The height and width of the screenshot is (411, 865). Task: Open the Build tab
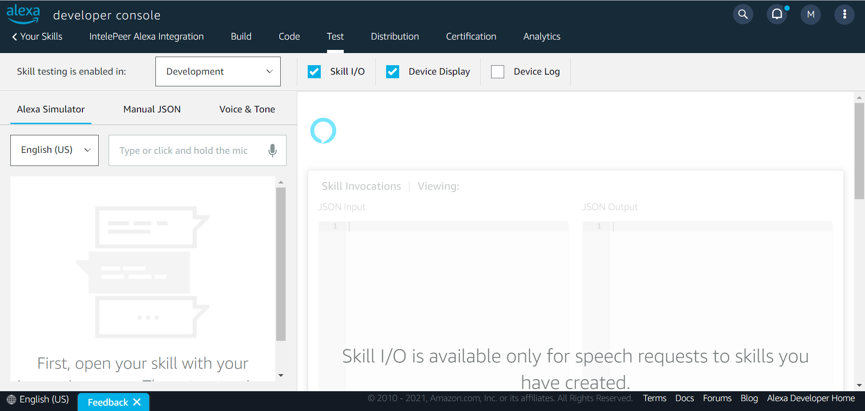[241, 36]
